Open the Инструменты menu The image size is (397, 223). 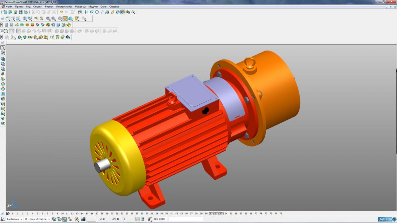(x=65, y=7)
